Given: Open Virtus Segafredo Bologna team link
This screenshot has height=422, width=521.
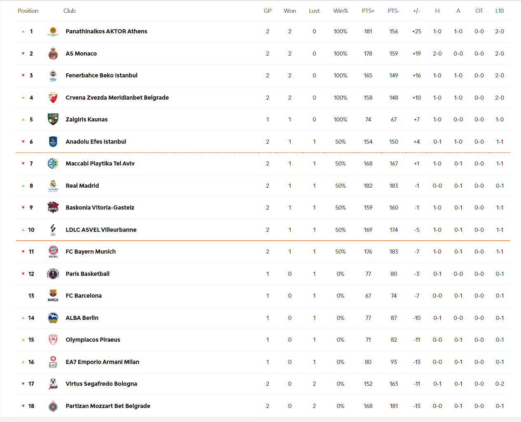Looking at the screenshot, I should point(101,384).
